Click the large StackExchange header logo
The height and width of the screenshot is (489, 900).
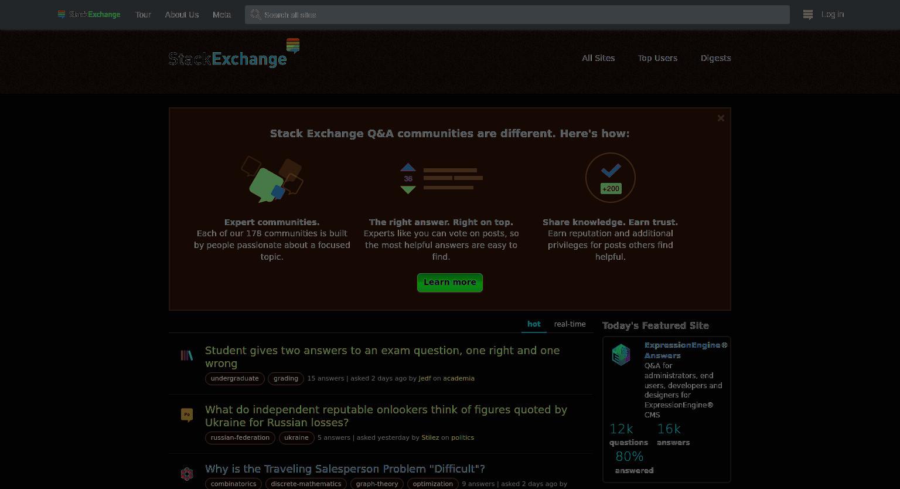coord(234,53)
